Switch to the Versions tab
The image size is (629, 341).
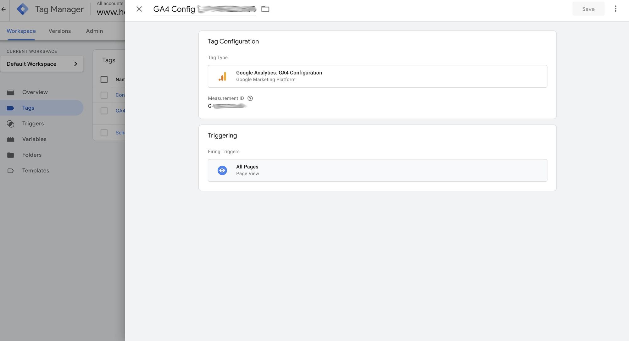59,31
